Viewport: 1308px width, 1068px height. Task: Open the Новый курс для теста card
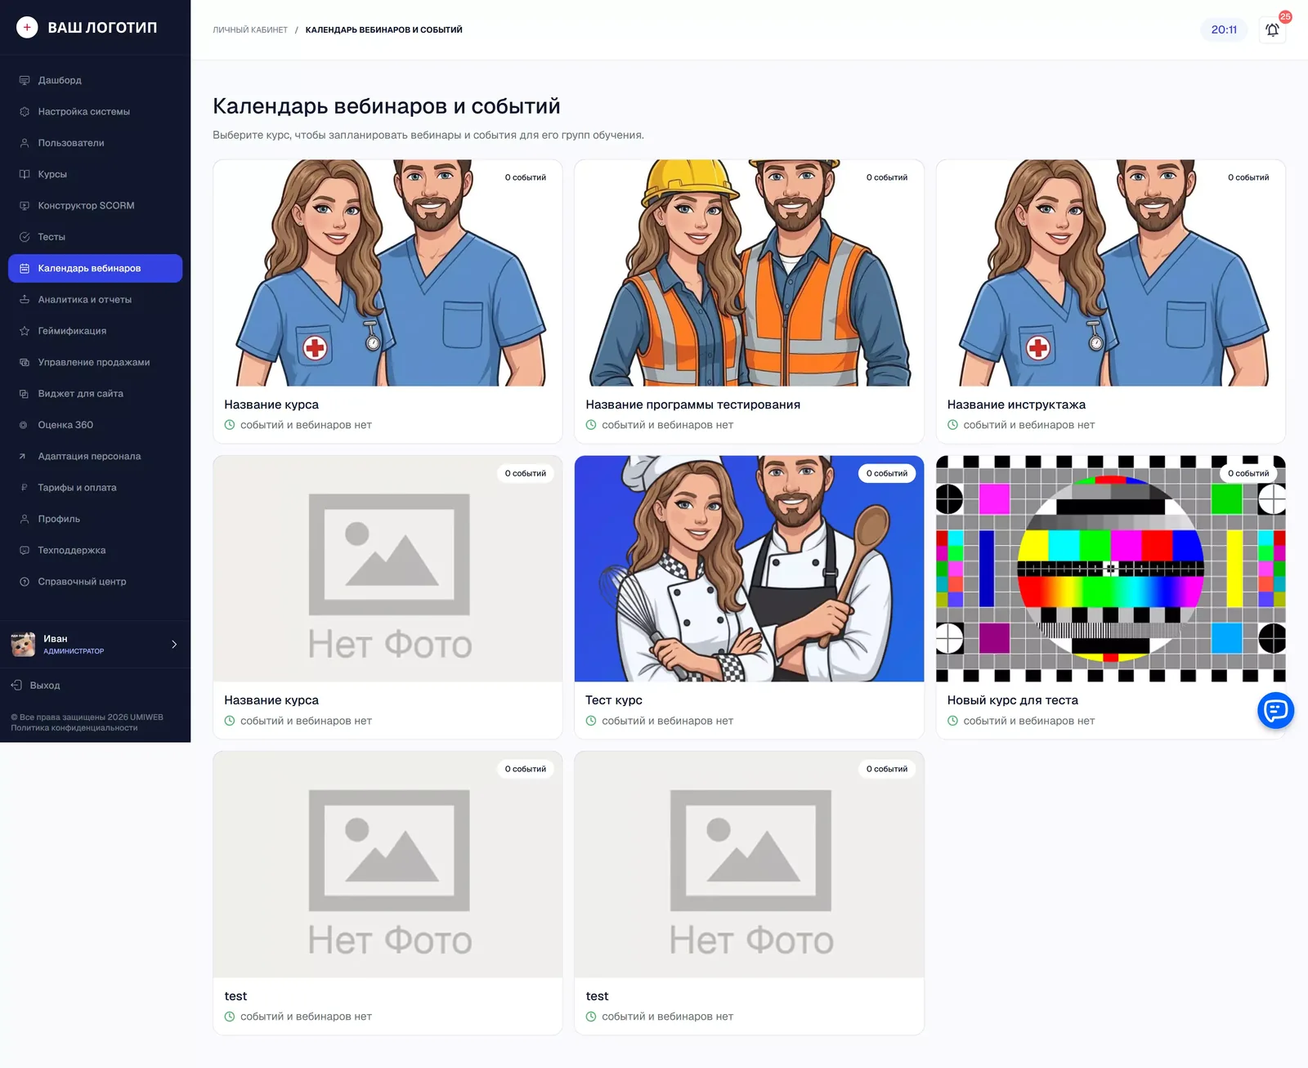[1110, 597]
